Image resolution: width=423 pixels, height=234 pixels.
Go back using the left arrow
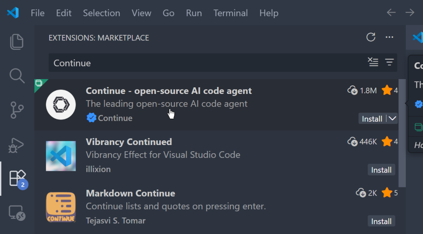(x=391, y=13)
